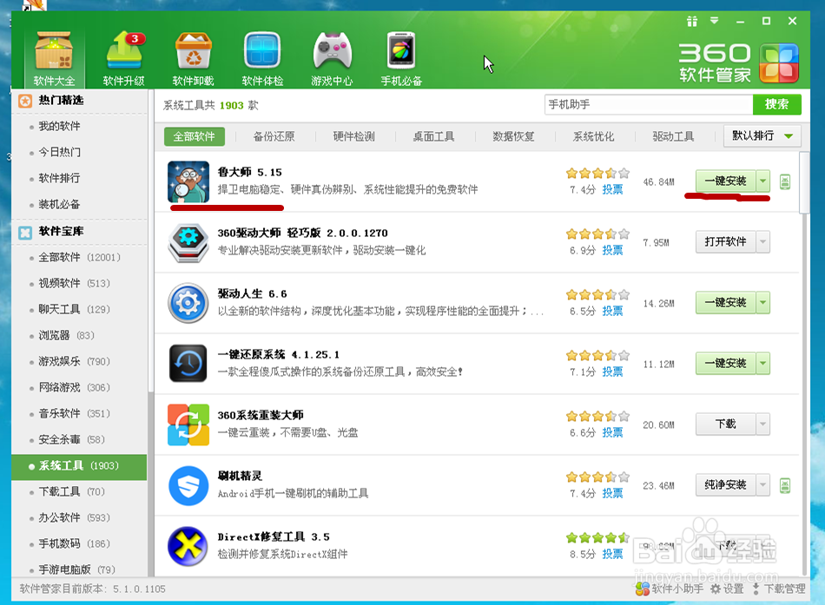Click the 刷机精灵 shield app icon
The image size is (825, 605).
[188, 485]
